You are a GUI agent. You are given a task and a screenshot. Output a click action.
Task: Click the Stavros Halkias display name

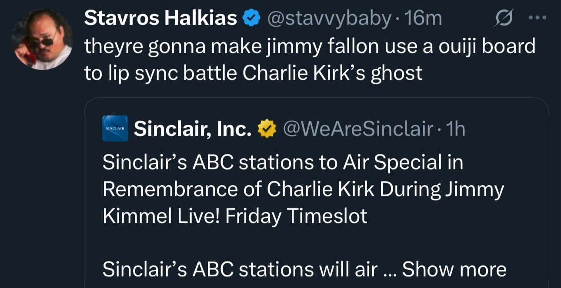tap(160, 19)
